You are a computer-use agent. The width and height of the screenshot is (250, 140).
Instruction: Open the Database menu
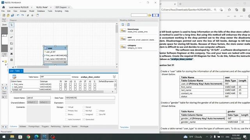click(41, 11)
